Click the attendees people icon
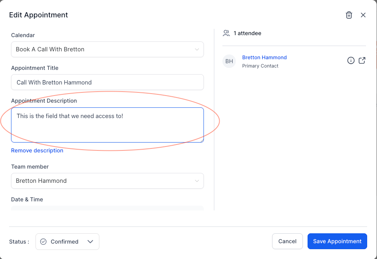377x259 pixels. 226,33
